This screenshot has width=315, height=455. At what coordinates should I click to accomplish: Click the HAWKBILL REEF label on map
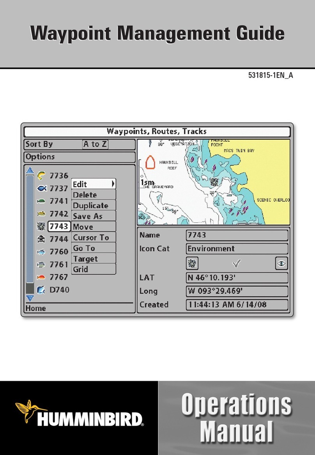click(x=168, y=165)
